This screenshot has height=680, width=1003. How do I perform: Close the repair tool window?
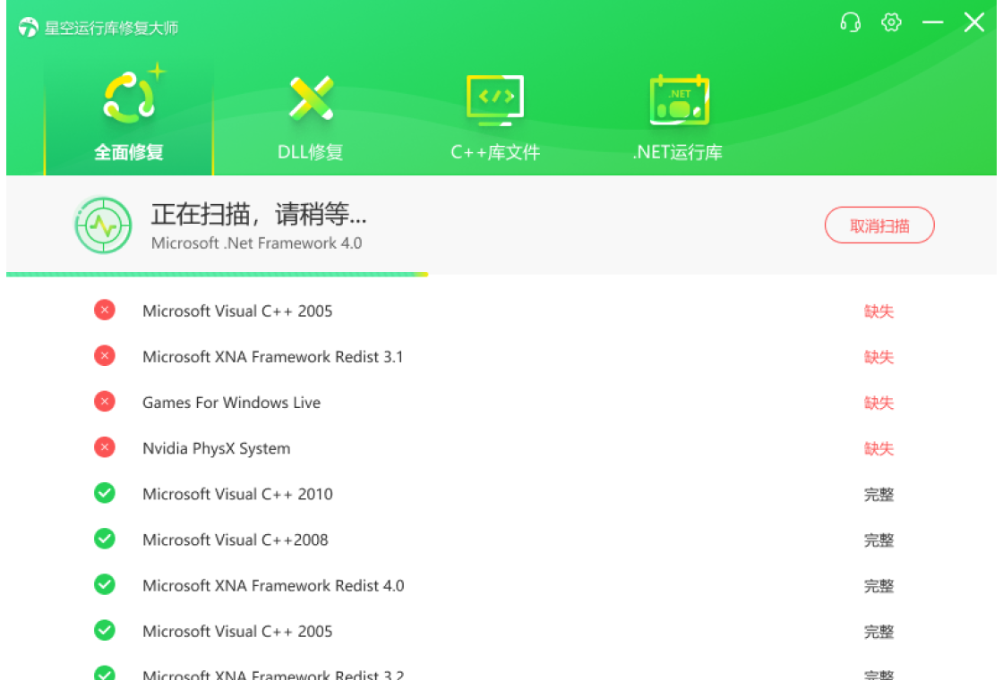tap(974, 22)
